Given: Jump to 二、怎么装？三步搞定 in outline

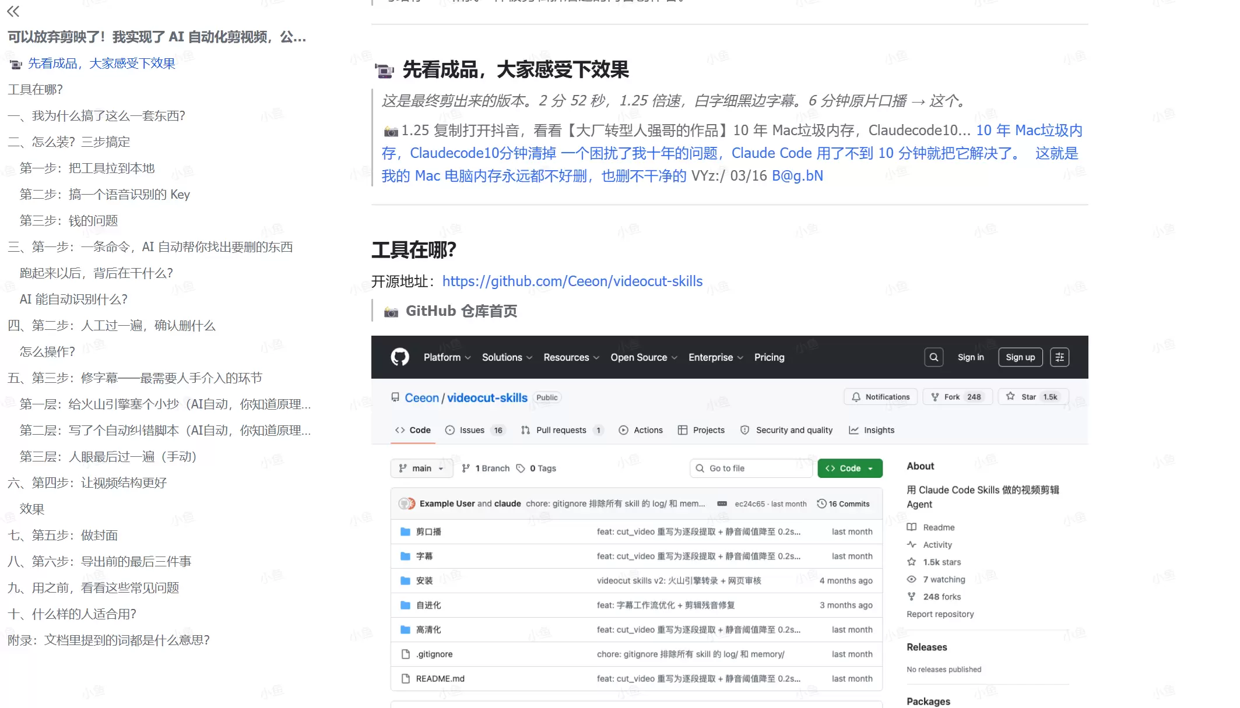Looking at the screenshot, I should pyautogui.click(x=69, y=142).
